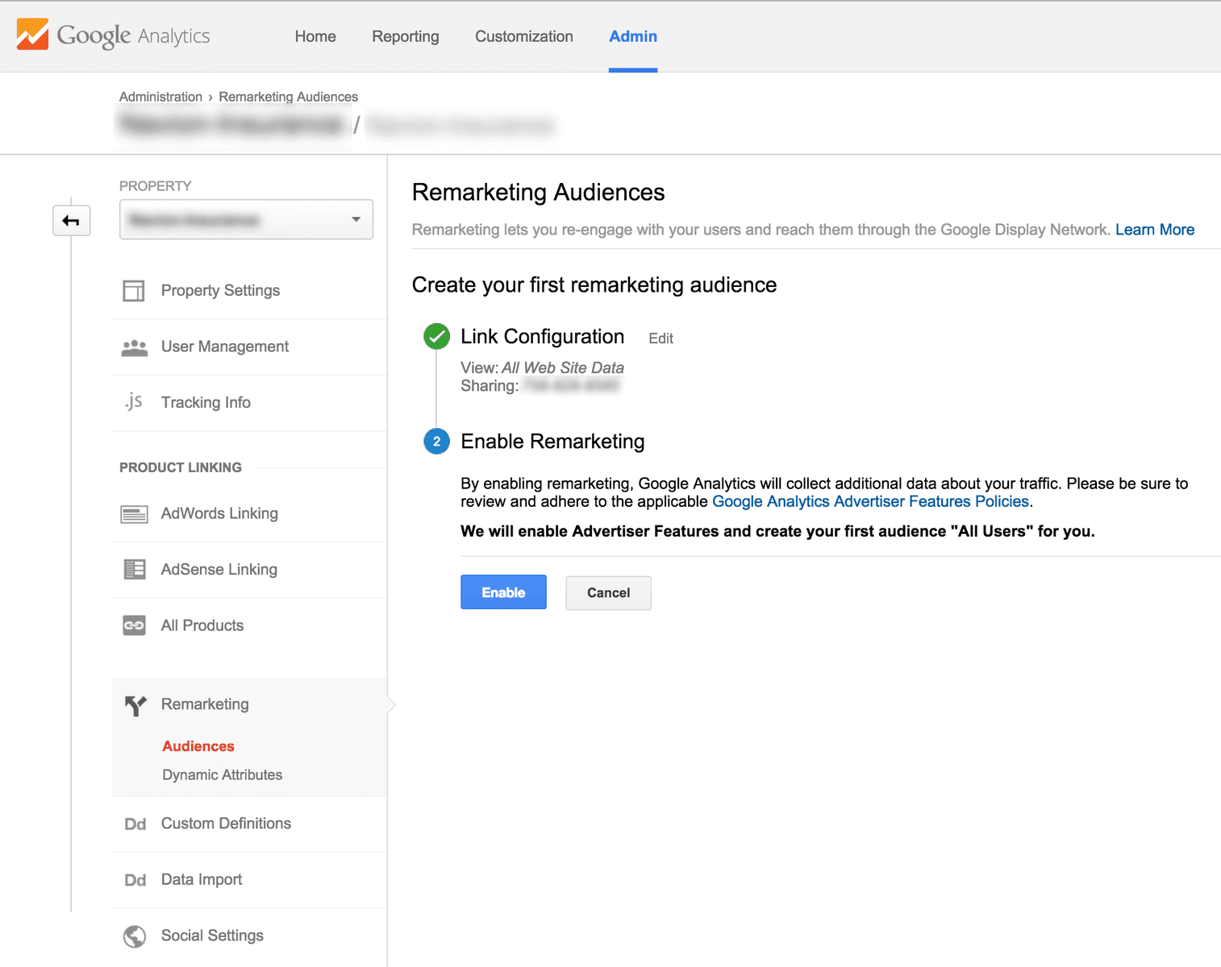Collapse the Remarketing section
The height and width of the screenshot is (967, 1221).
click(x=205, y=704)
